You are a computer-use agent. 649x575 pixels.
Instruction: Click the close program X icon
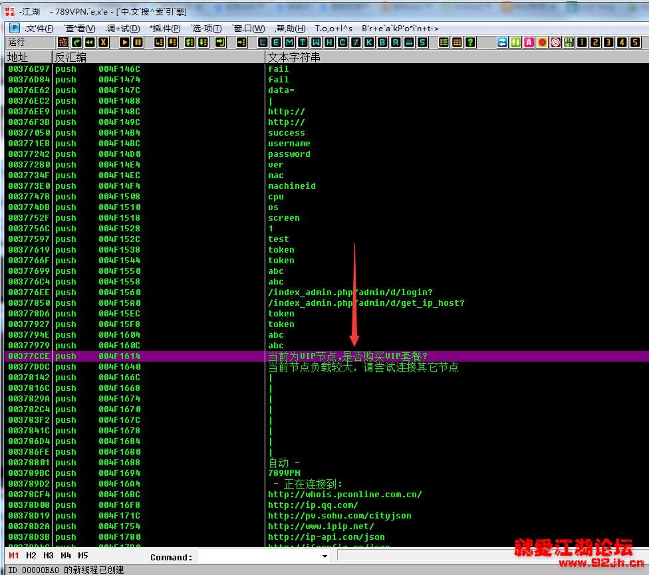103,42
